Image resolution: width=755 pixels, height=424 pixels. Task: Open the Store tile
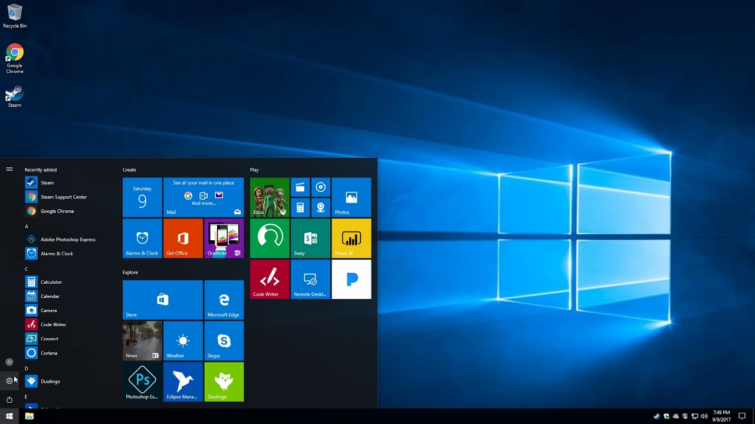point(163,300)
